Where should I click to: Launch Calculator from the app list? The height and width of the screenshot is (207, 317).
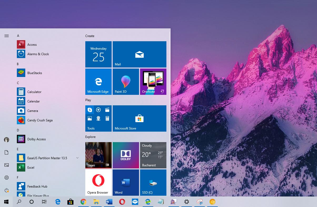[x=47, y=92]
